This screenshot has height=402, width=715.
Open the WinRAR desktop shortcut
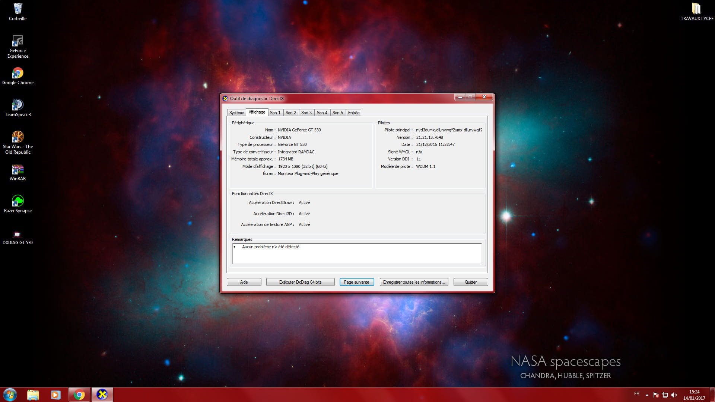click(18, 173)
